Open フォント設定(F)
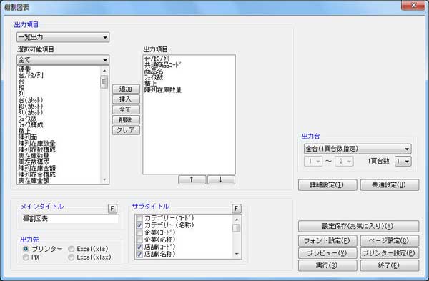The height and width of the screenshot is (281, 429). coord(327,241)
